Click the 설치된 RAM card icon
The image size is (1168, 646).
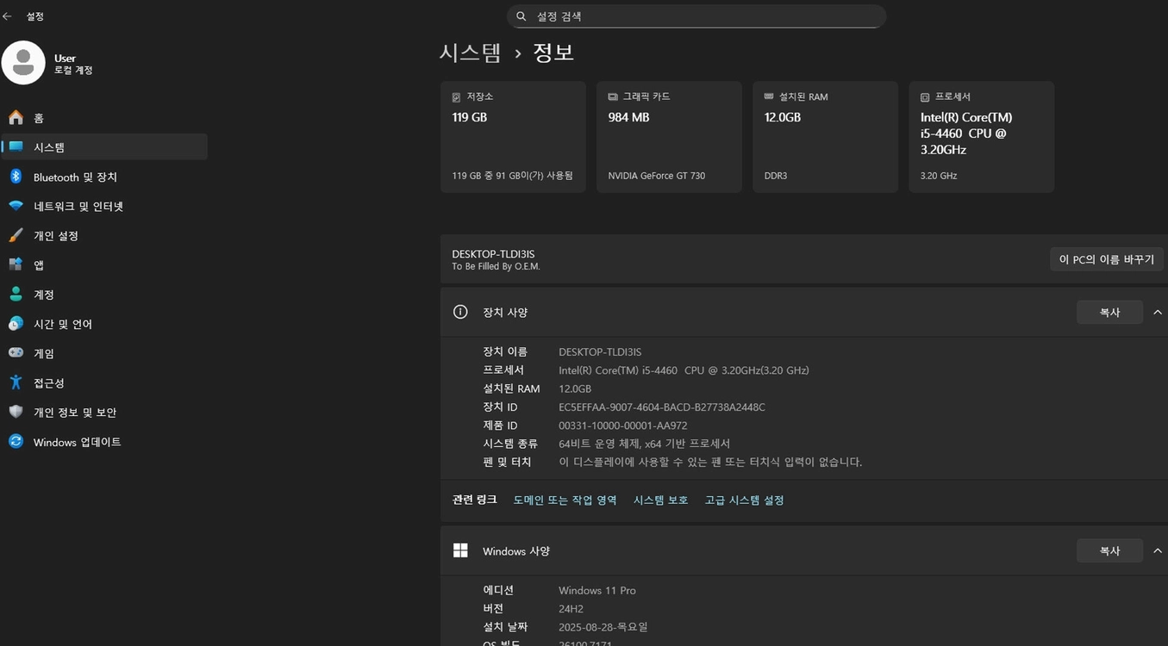(769, 97)
